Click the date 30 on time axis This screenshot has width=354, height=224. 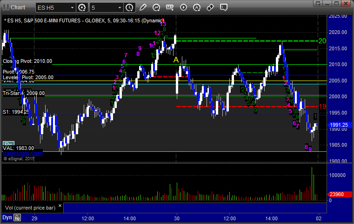177,218
